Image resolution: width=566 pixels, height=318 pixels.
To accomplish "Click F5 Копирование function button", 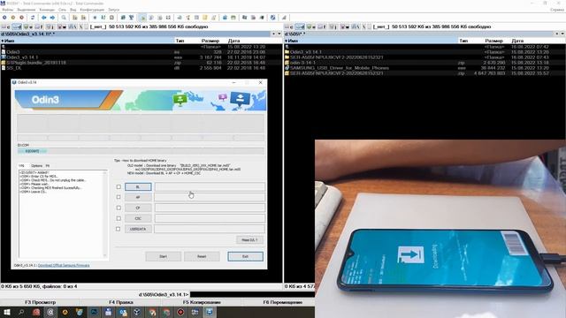I will 202,302.
